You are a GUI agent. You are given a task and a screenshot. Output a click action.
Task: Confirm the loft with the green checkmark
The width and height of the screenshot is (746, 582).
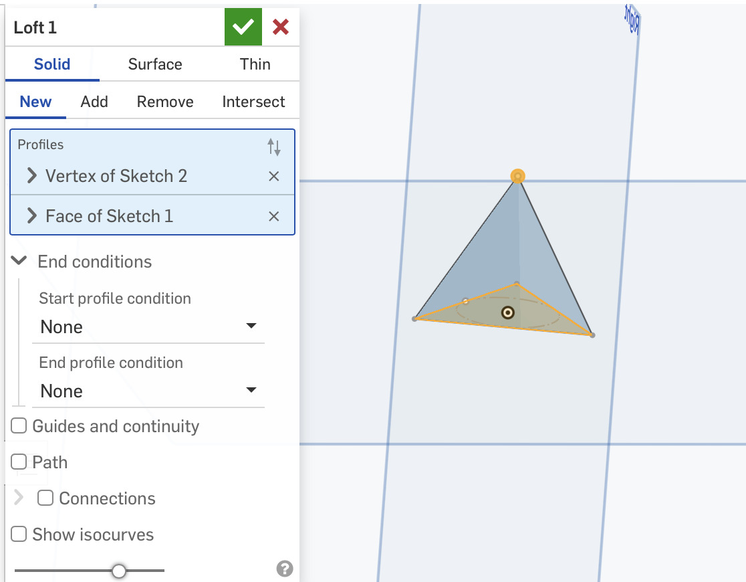tap(243, 27)
